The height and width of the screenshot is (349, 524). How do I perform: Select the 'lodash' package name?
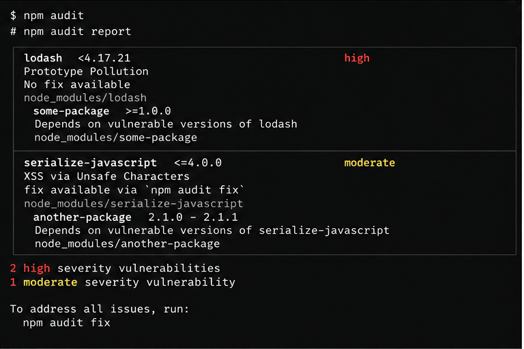pos(43,58)
